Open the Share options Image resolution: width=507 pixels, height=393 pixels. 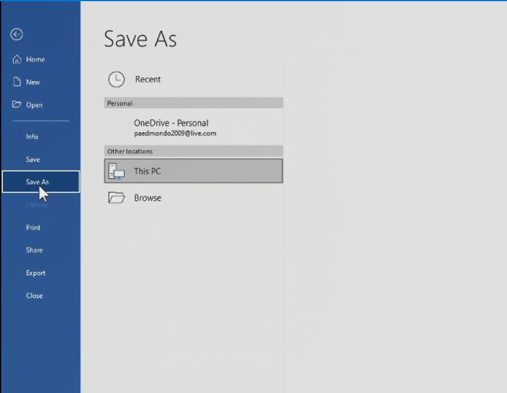[x=34, y=250]
